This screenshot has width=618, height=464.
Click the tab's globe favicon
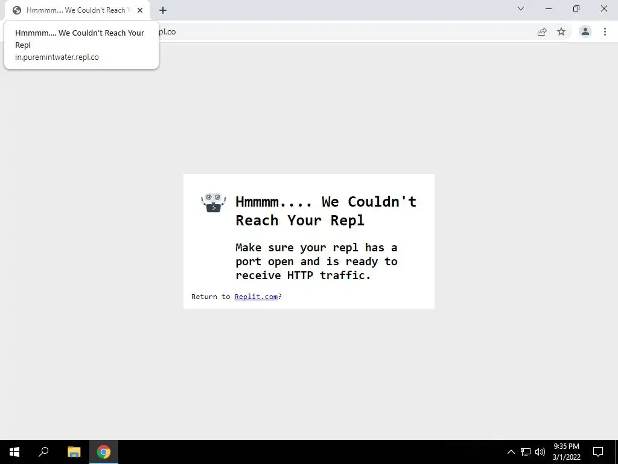(16, 10)
